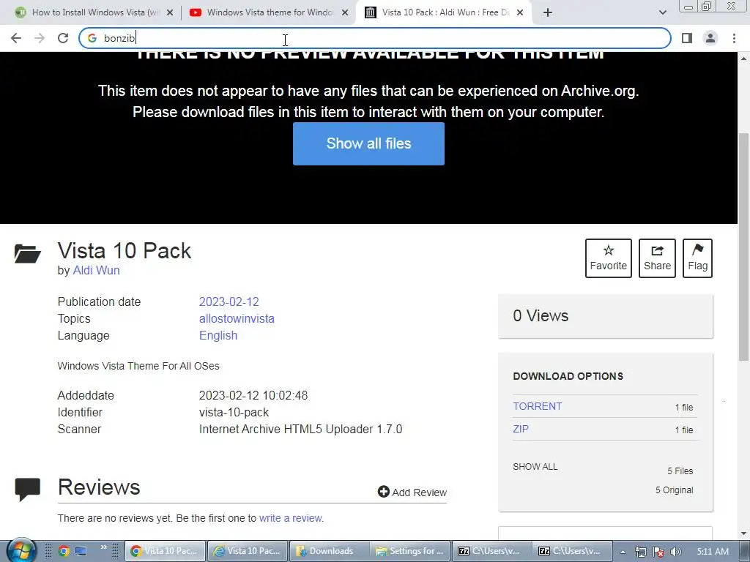Click the network tray icon
The width and height of the screenshot is (750, 562).
[x=641, y=552]
